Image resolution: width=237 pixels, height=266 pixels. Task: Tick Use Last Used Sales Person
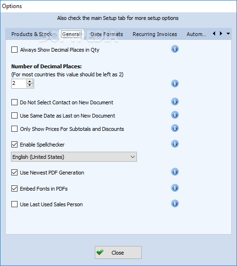tap(14, 204)
